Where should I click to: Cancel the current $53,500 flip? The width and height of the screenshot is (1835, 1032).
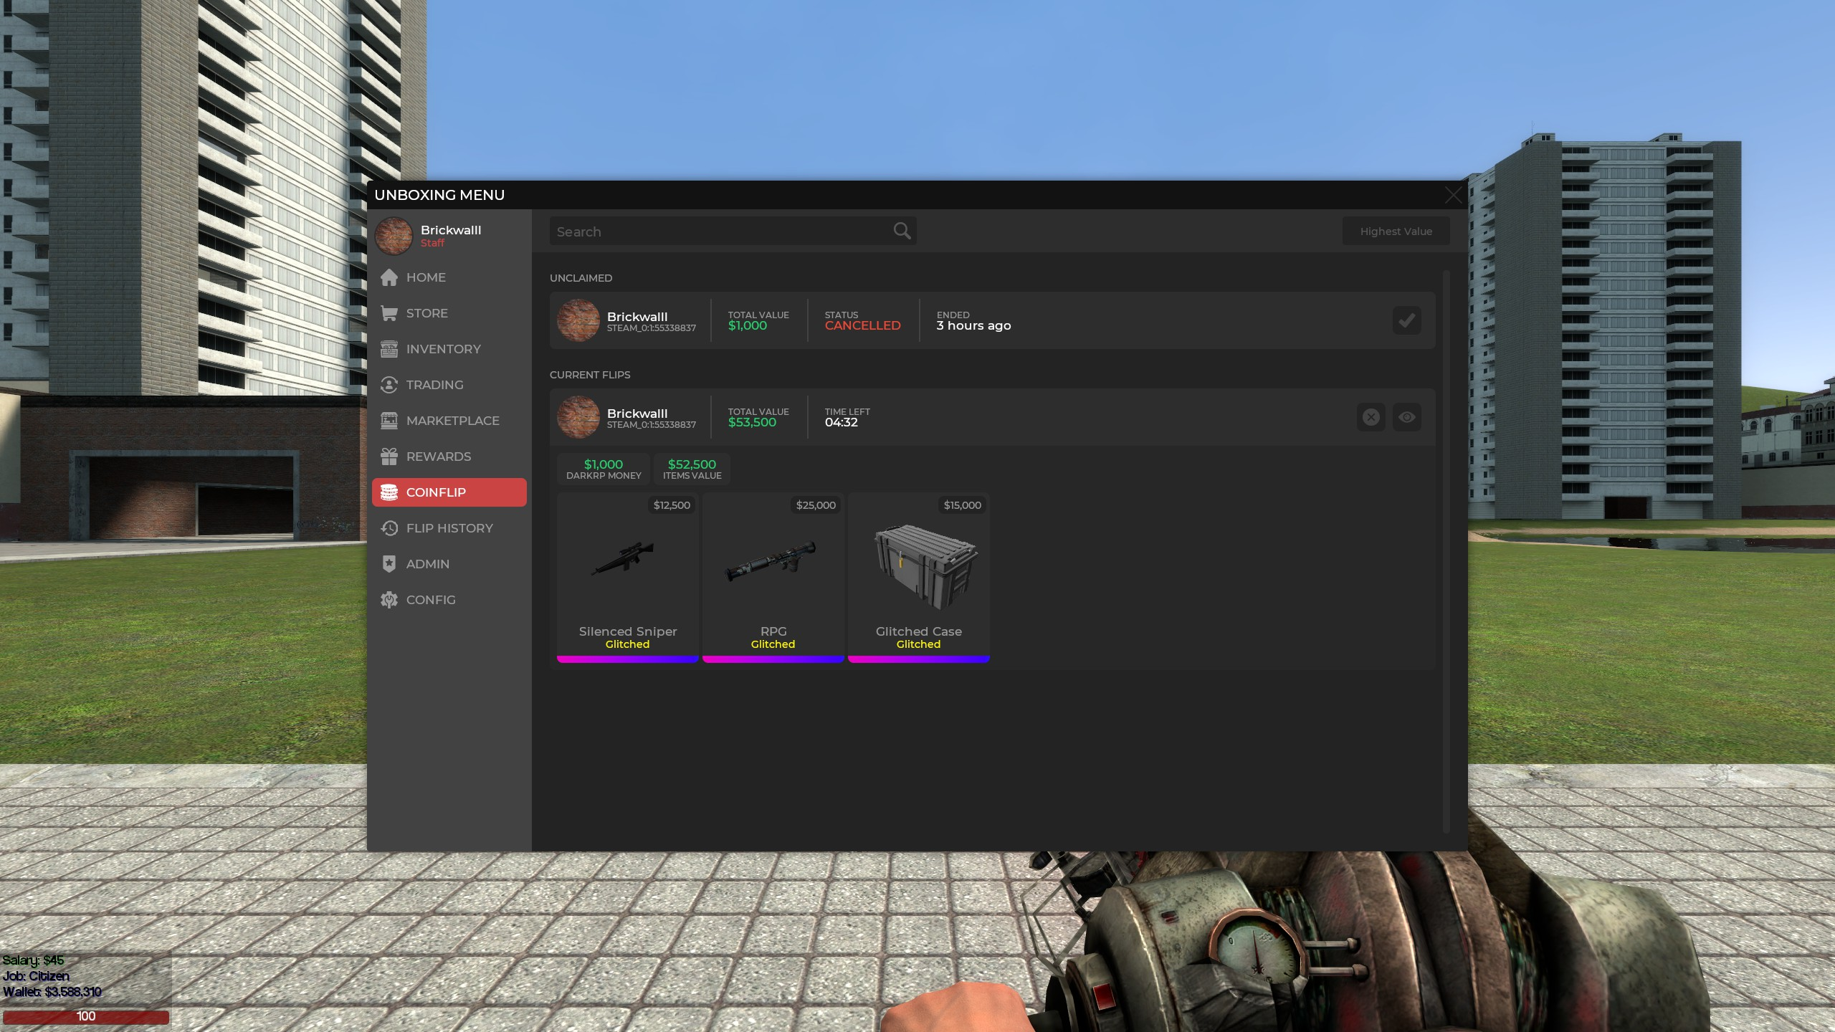pyautogui.click(x=1371, y=417)
